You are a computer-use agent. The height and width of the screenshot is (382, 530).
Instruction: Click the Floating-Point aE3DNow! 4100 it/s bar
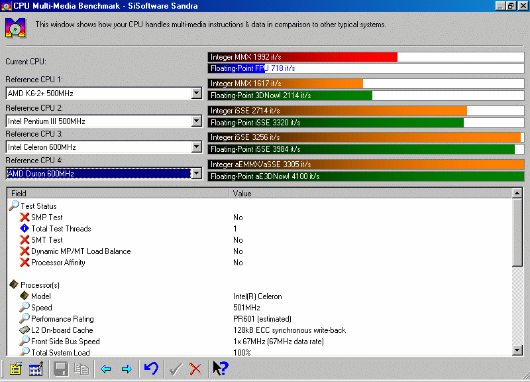pyautogui.click(x=366, y=176)
